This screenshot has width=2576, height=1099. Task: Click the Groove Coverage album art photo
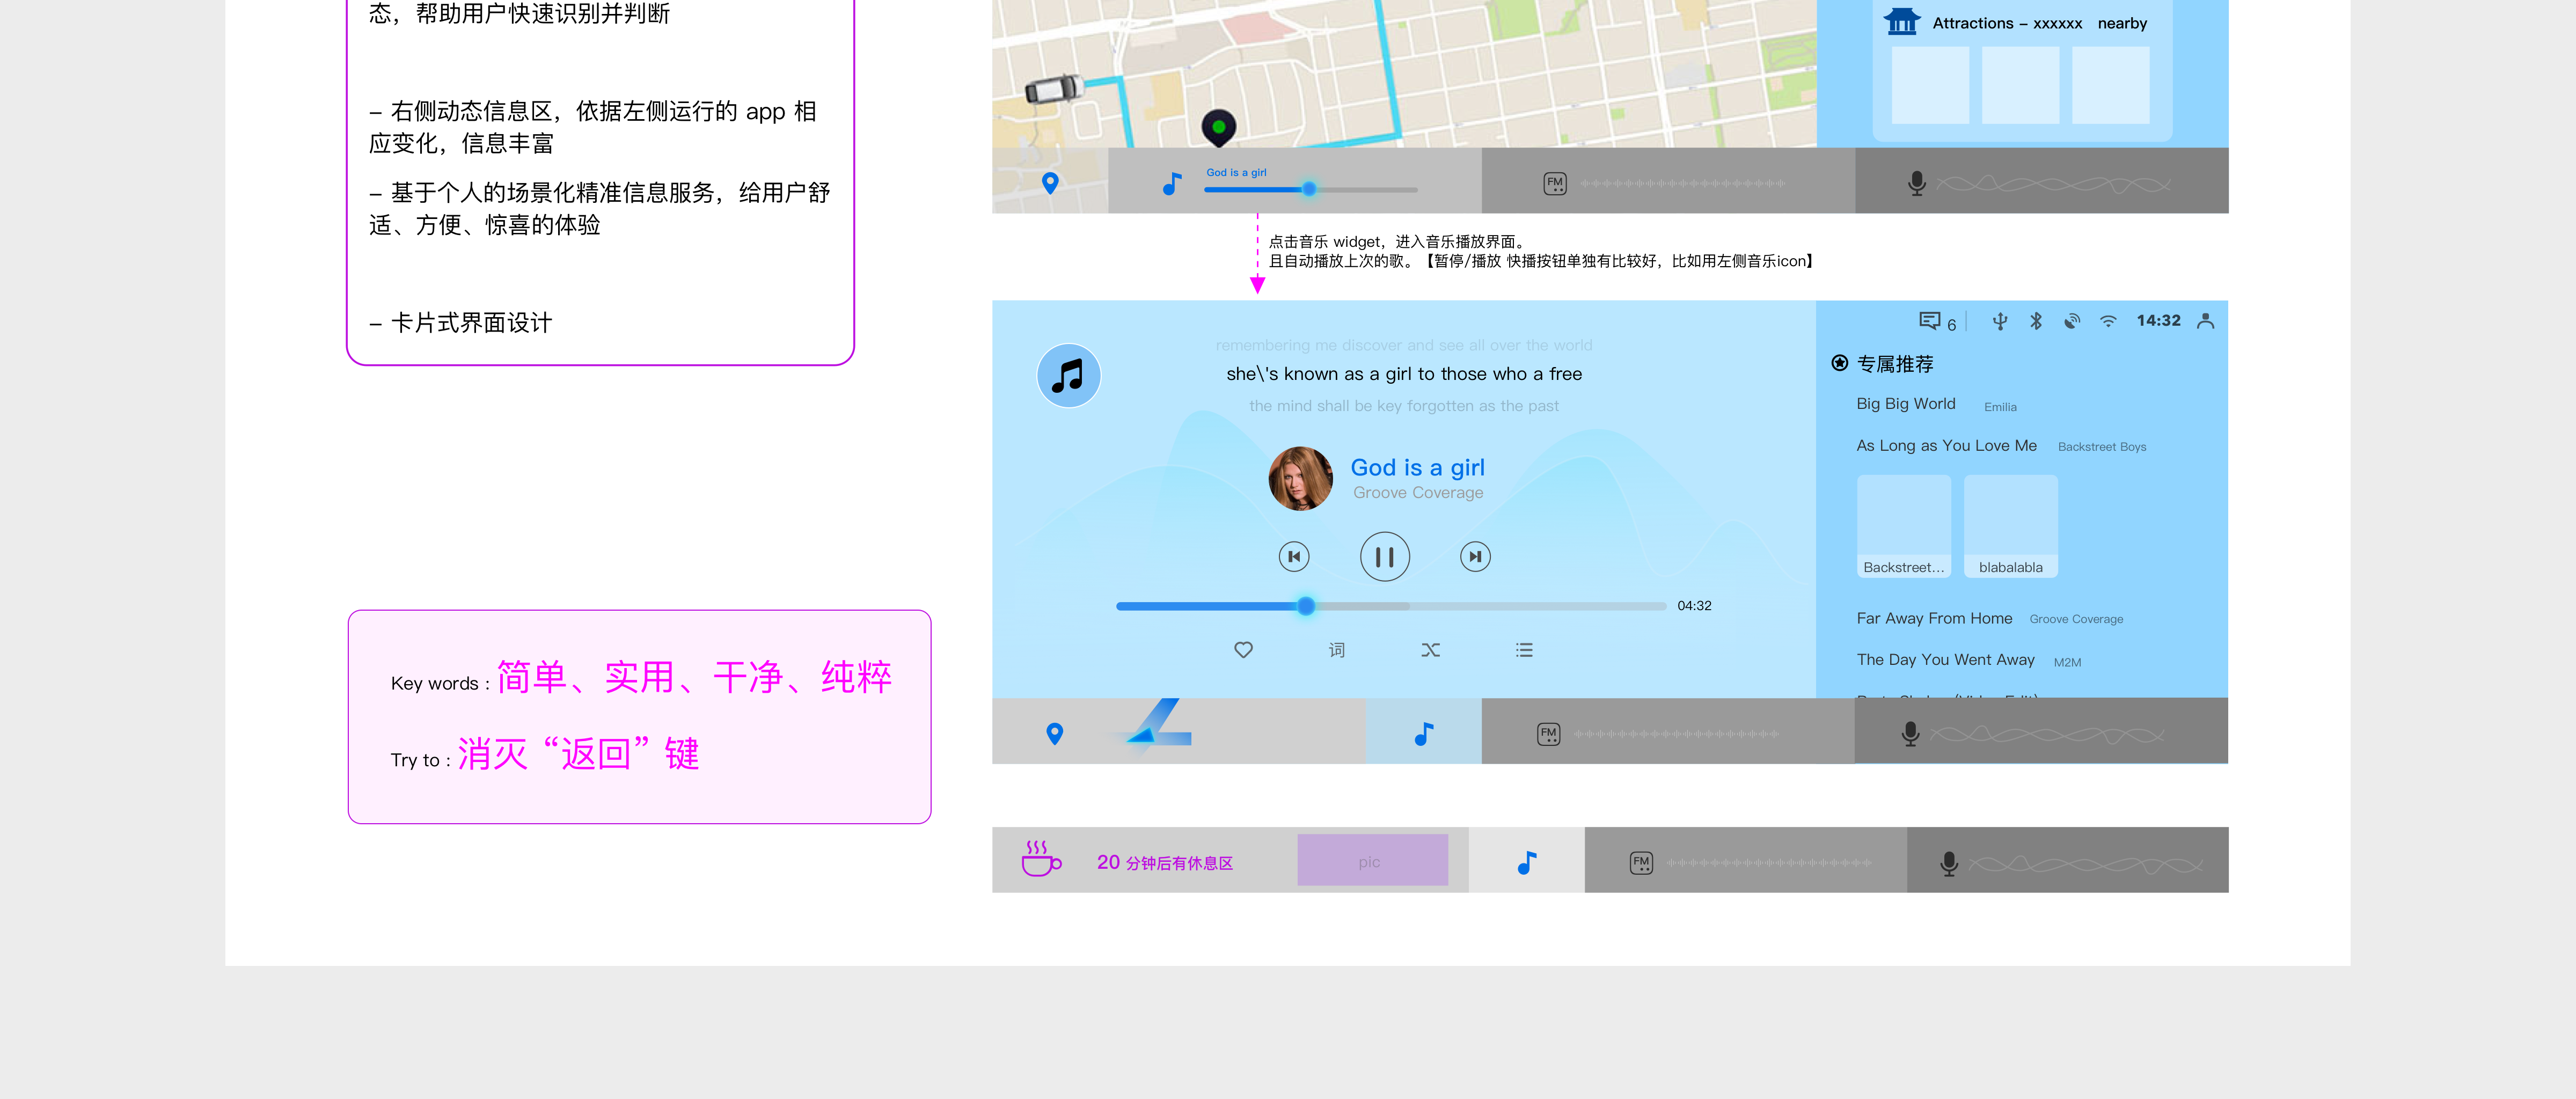[1300, 479]
